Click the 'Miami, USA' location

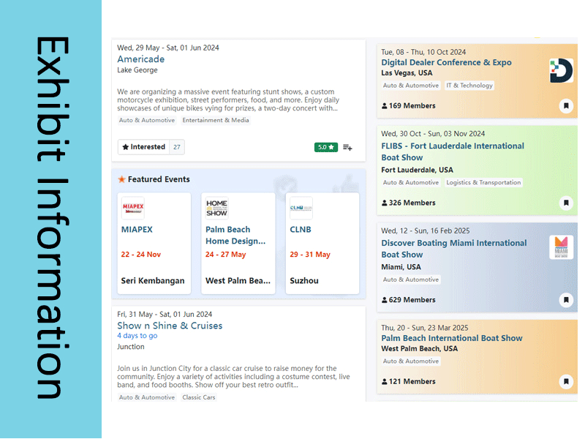tap(401, 267)
